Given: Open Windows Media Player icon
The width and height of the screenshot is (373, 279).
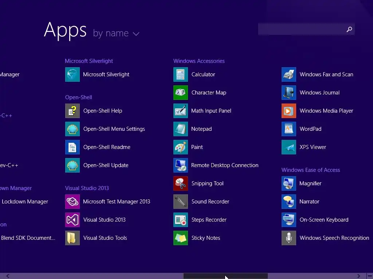Looking at the screenshot, I should coord(289,111).
